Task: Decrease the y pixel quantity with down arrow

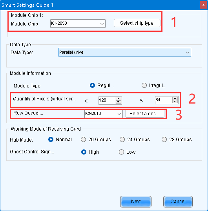Action: point(175,102)
